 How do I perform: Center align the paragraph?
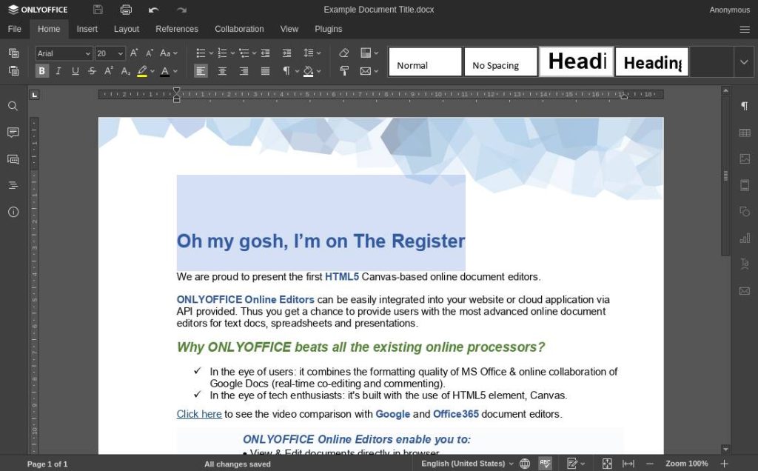(222, 71)
